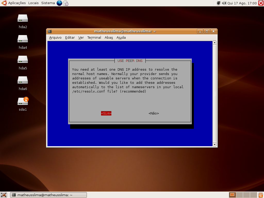Open the network status tray icon
This screenshot has height=198, width=264.
pos(219,3)
